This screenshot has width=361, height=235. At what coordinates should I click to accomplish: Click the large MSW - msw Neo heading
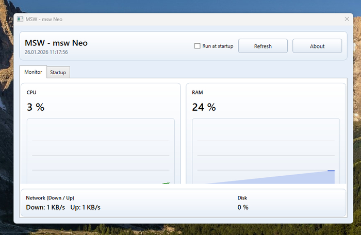[x=56, y=43]
